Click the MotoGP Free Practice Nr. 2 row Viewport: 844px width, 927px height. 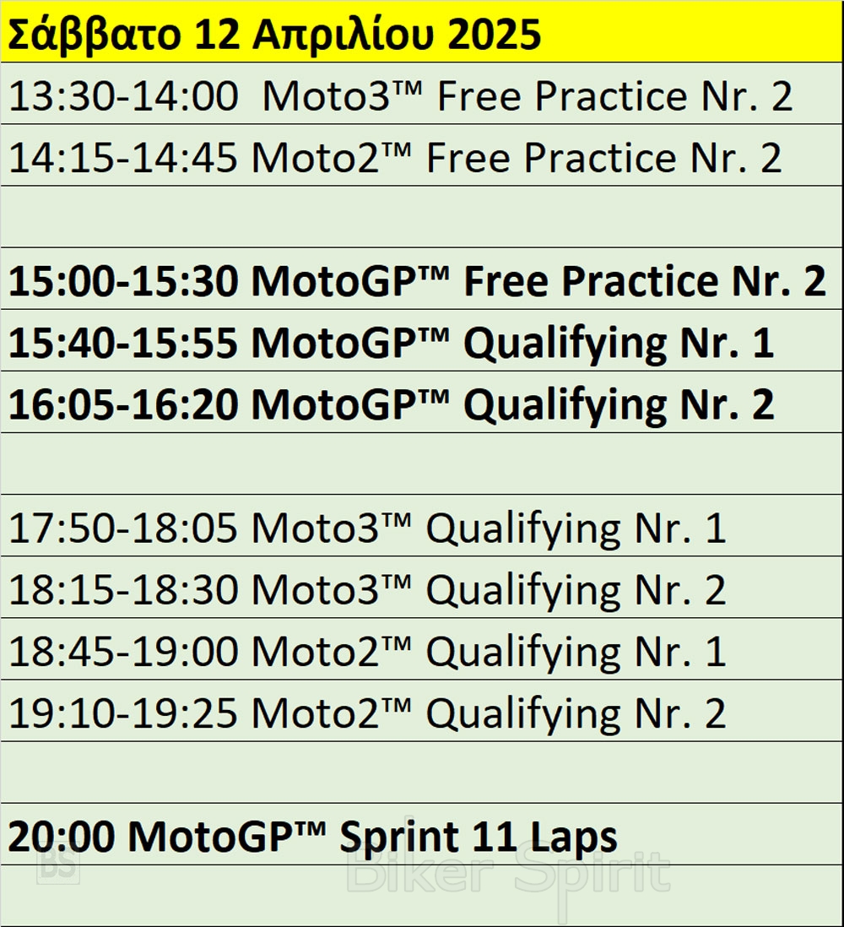pyautogui.click(x=417, y=282)
